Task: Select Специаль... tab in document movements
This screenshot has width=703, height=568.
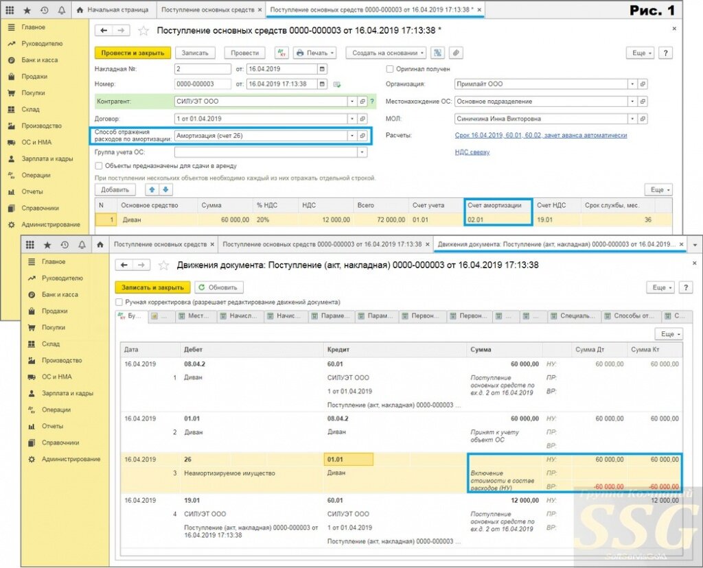Action: click(x=574, y=316)
